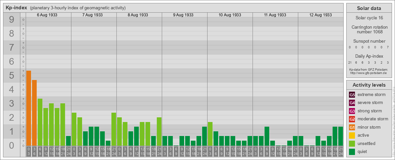Click the 11 Aug 6-9h dark green bar
395x160 pixels.
tap(267, 136)
